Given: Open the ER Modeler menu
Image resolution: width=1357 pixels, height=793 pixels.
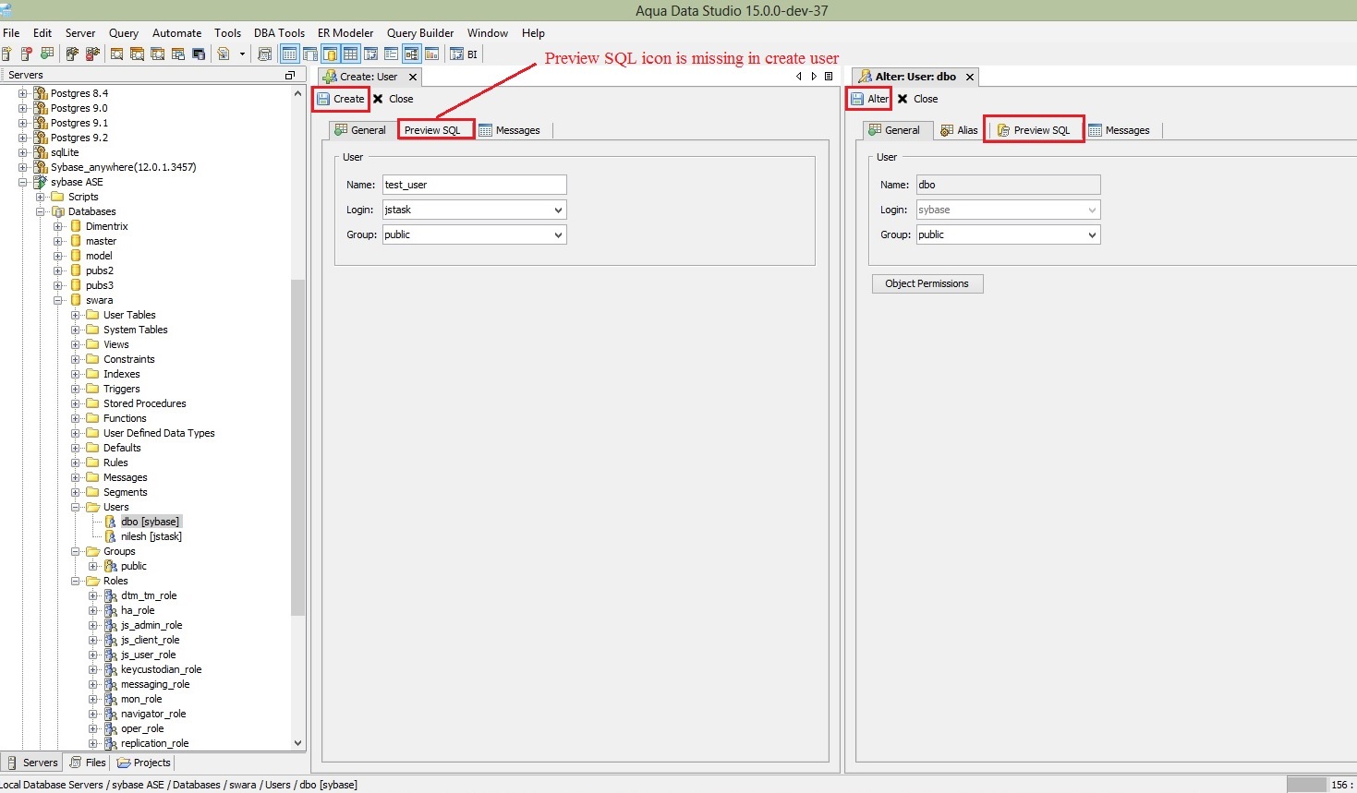Looking at the screenshot, I should tap(345, 32).
